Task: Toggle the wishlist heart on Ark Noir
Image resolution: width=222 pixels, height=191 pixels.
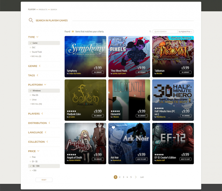Action: coord(113,127)
